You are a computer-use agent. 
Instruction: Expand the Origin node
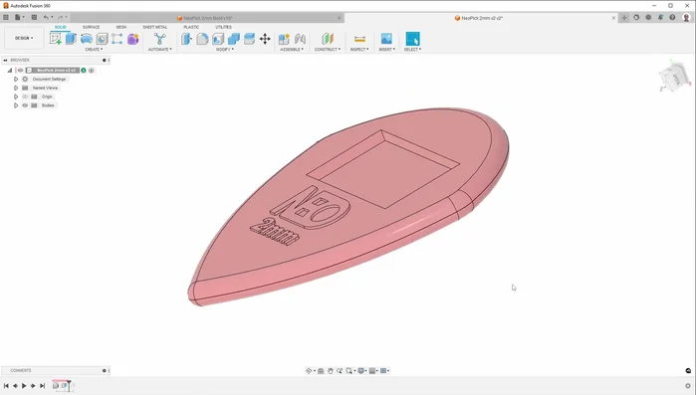(x=16, y=97)
